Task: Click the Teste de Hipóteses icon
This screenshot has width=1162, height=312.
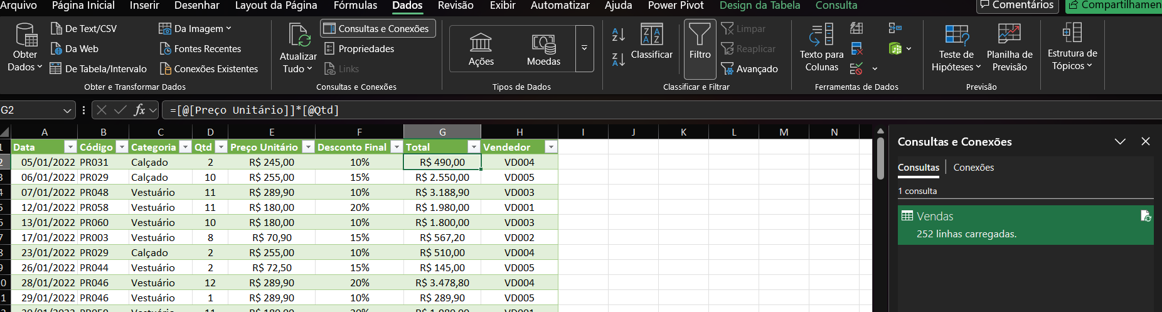Action: (957, 35)
